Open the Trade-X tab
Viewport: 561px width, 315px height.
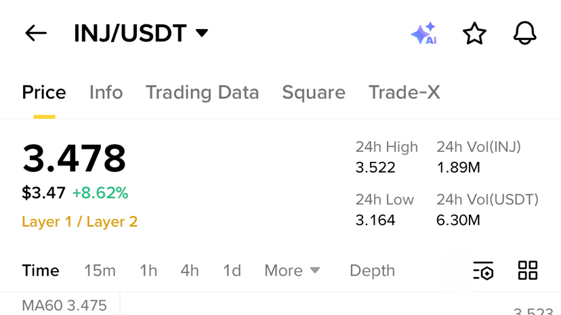(404, 93)
